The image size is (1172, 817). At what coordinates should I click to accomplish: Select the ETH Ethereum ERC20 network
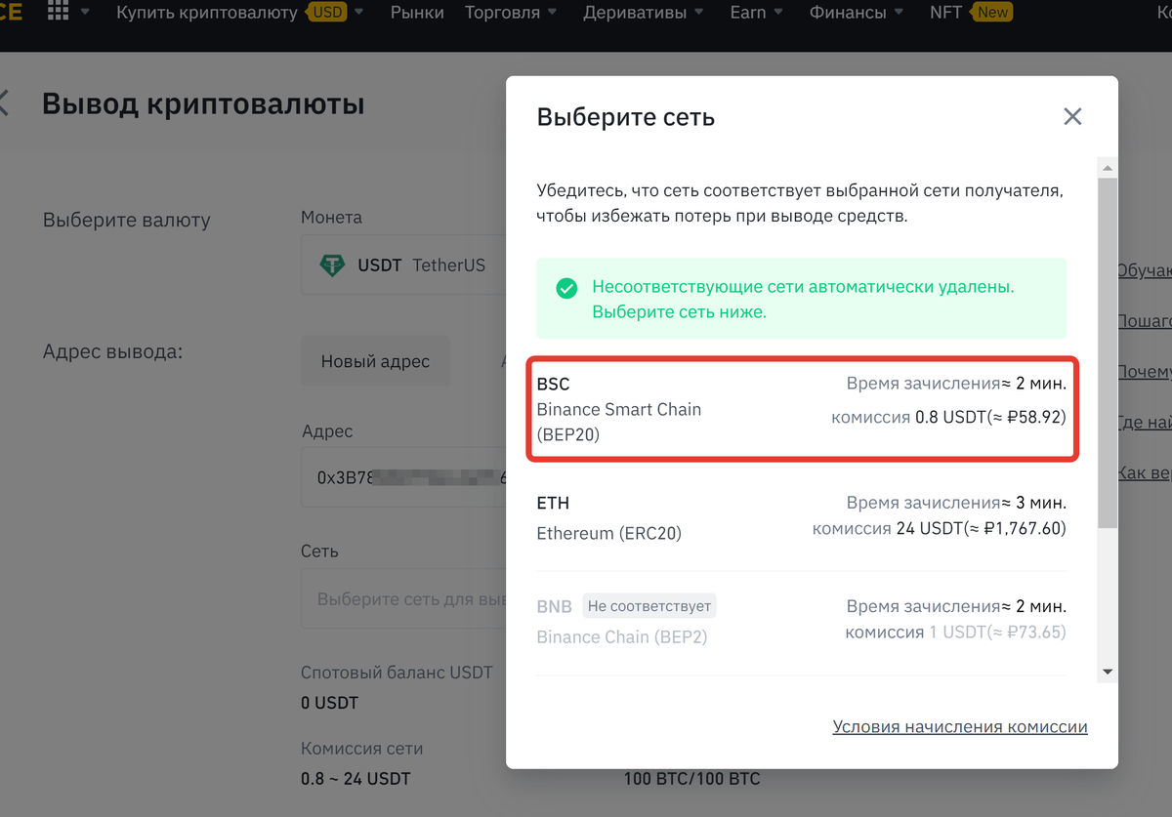click(802, 517)
